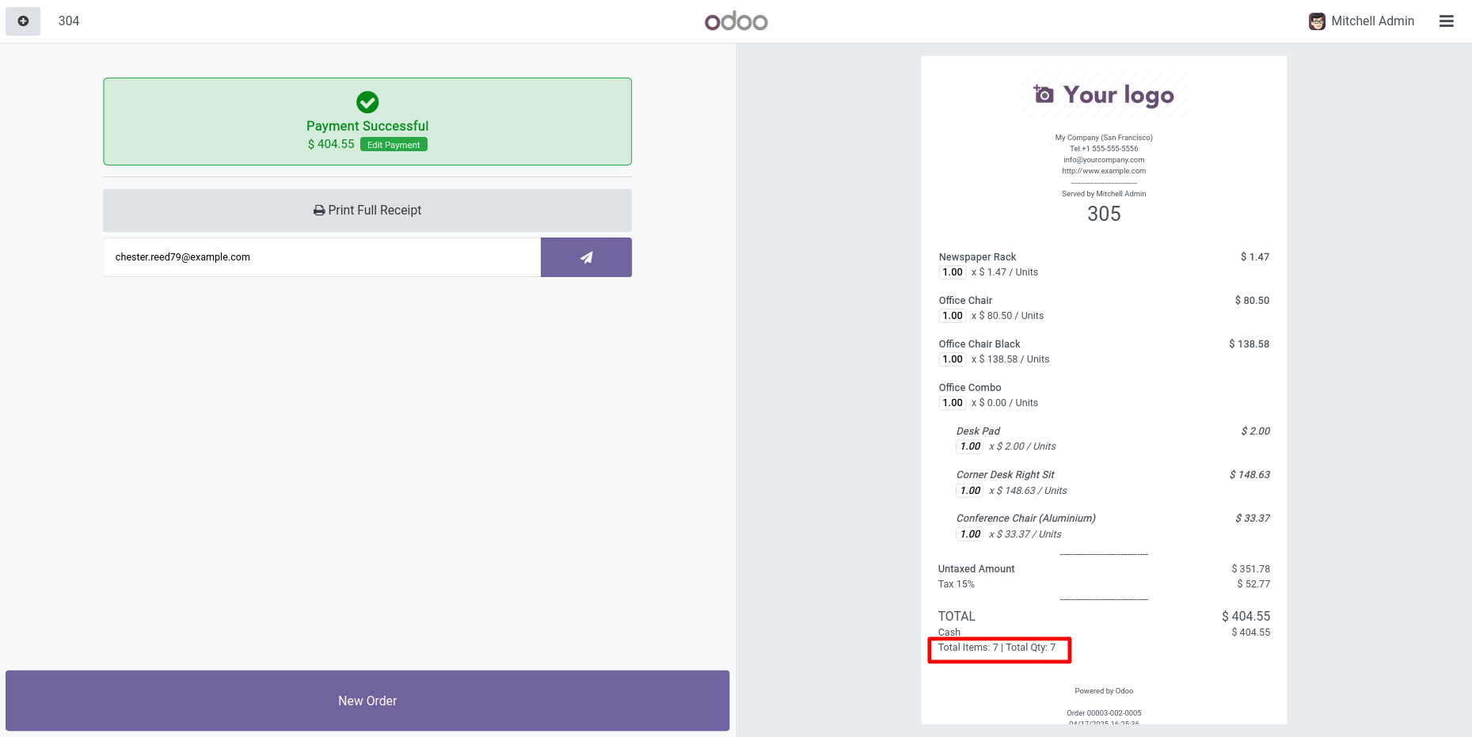Click the Edit Payment button
Image resolution: width=1472 pixels, height=737 pixels.
coord(394,145)
